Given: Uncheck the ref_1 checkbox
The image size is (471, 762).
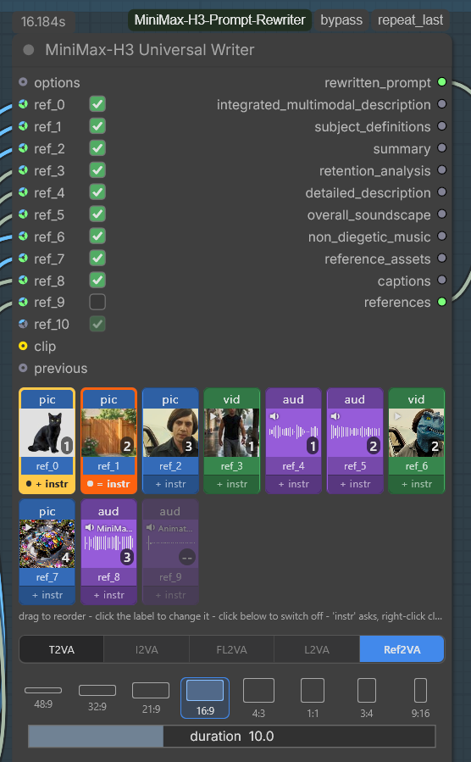Looking at the screenshot, I should point(97,126).
